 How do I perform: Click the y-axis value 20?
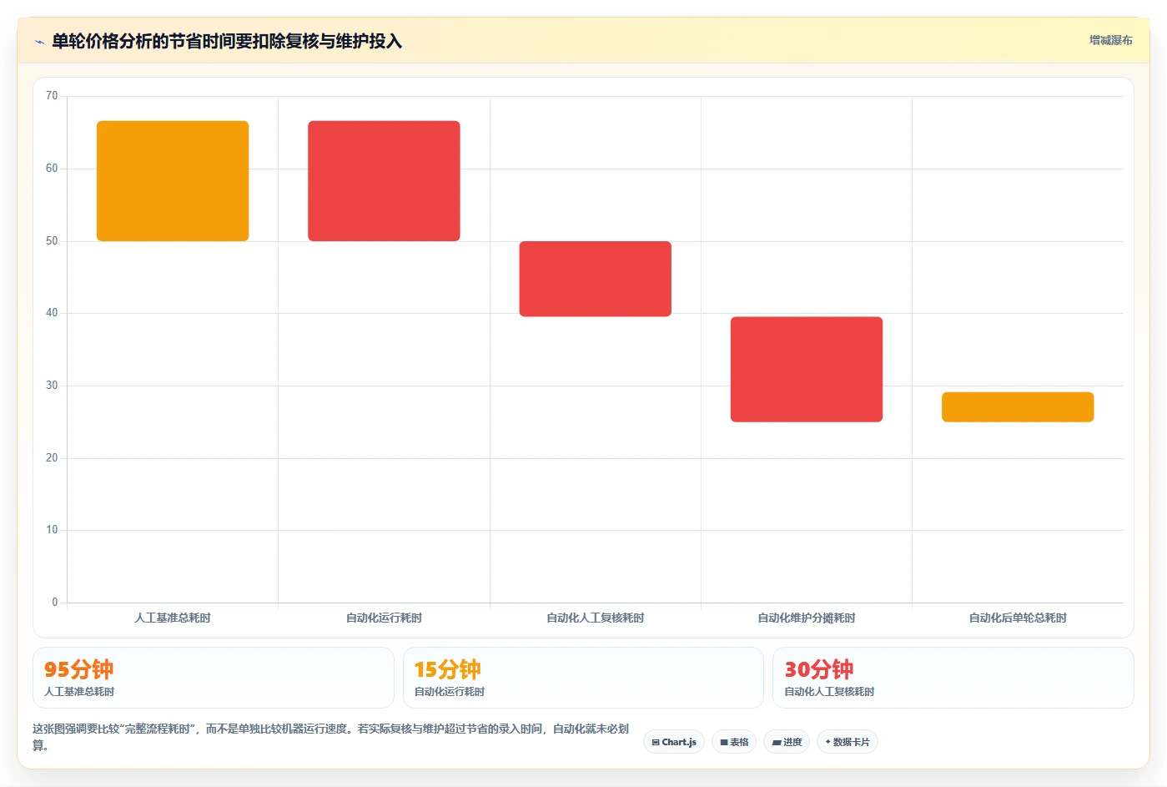(52, 458)
